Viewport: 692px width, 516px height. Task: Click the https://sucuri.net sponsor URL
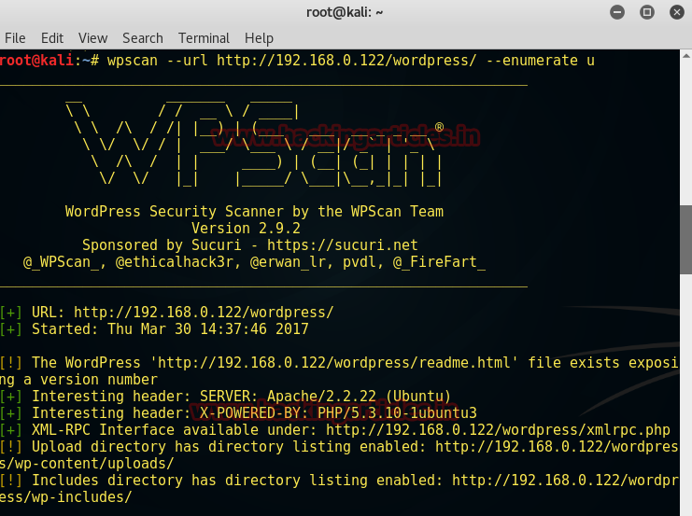343,245
